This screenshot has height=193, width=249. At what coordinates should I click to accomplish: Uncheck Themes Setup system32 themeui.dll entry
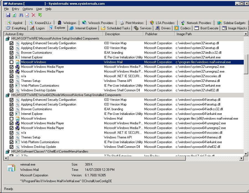(x=11, y=81)
